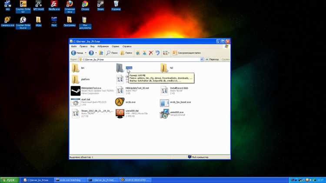The width and height of the screenshot is (326, 183).
Task: Select the HldsUpdateTool.exe Steam icon
Action: point(76,91)
